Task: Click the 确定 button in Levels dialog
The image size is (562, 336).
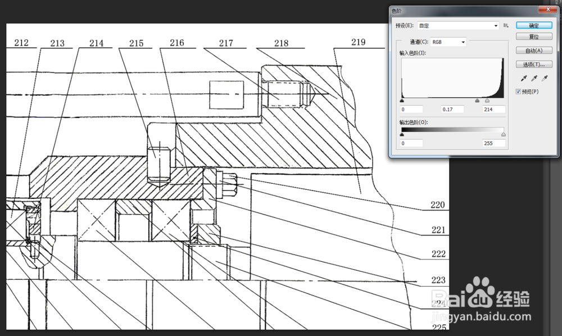Action: [534, 25]
